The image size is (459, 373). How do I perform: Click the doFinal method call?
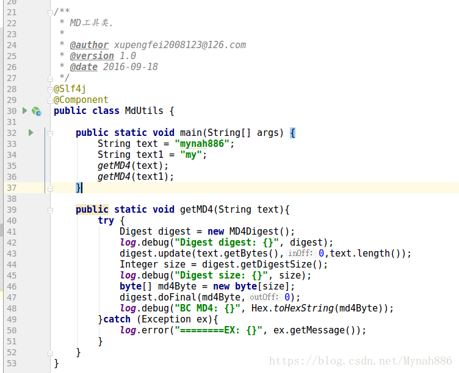(177, 297)
